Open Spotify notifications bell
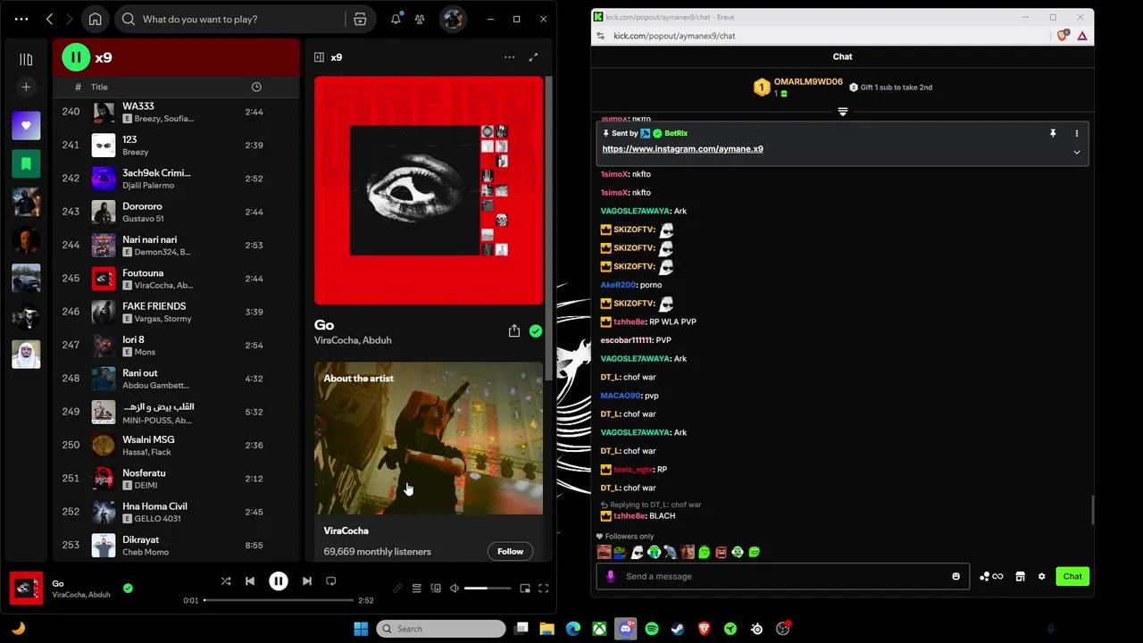The height and width of the screenshot is (643, 1143). (x=396, y=19)
